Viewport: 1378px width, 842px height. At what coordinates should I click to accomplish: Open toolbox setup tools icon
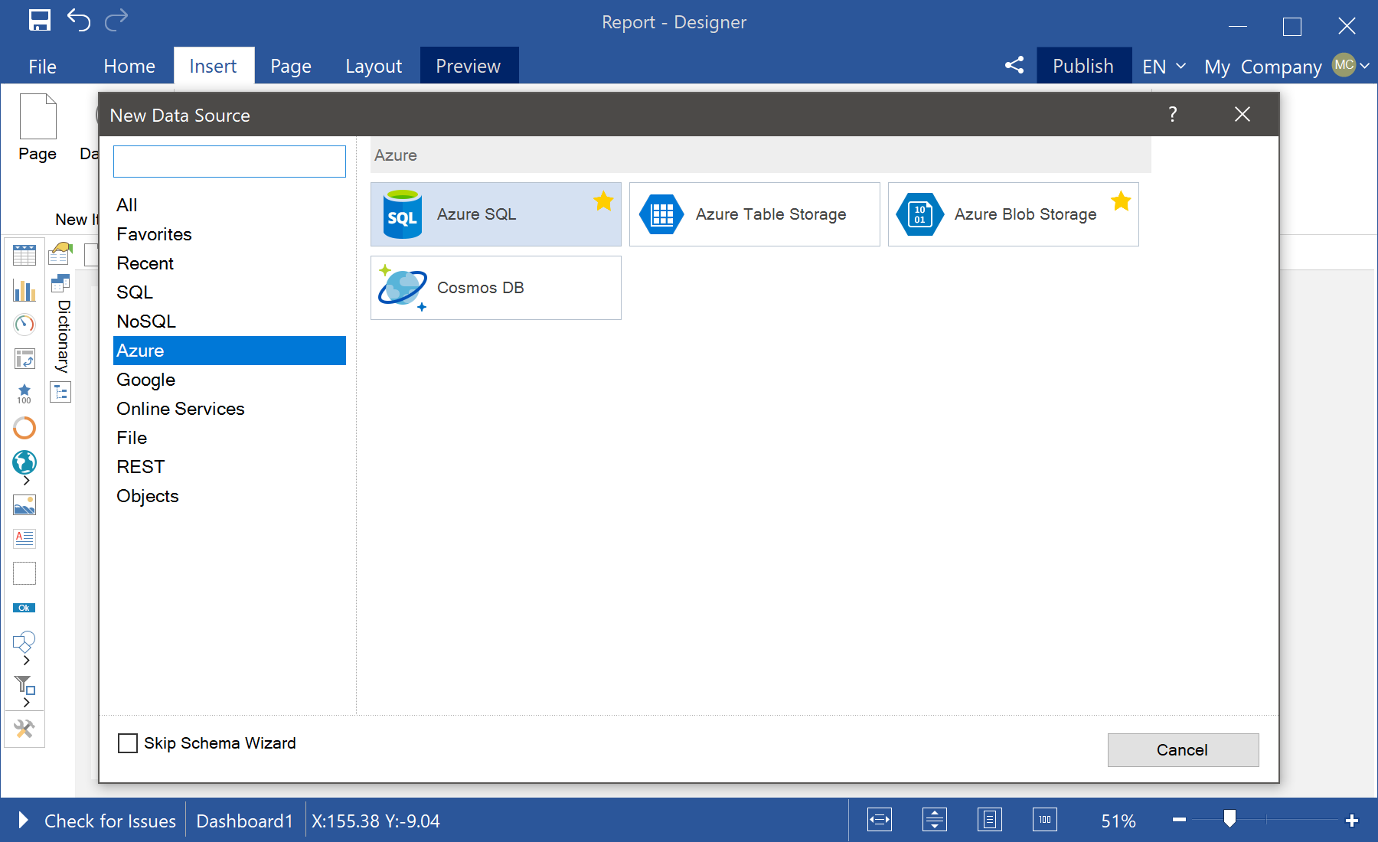click(24, 729)
